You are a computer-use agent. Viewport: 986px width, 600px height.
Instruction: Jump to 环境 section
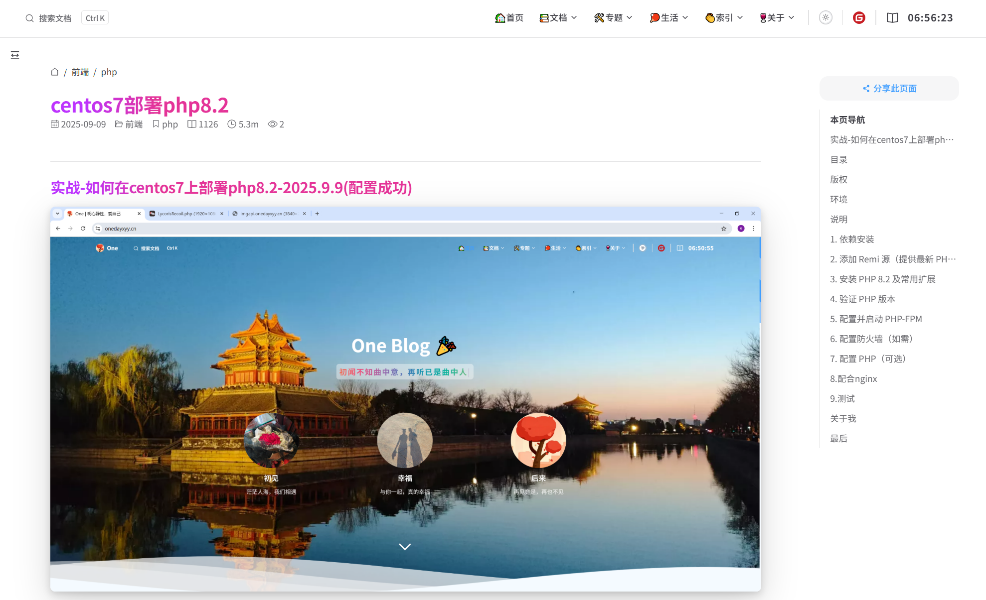click(x=839, y=200)
